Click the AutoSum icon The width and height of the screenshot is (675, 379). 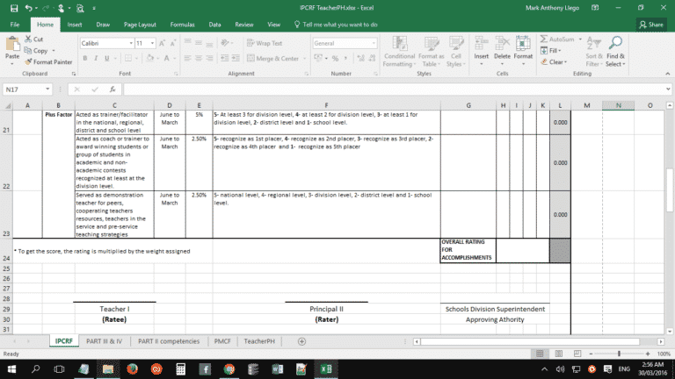click(559, 39)
